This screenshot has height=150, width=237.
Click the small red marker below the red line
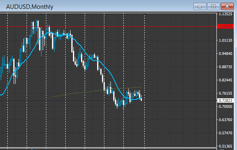click(x=141, y=30)
